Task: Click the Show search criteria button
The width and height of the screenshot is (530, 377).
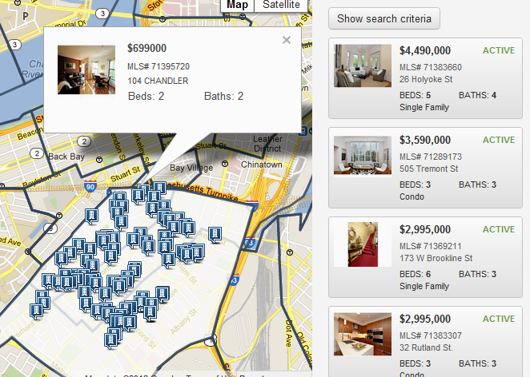Action: (x=384, y=18)
